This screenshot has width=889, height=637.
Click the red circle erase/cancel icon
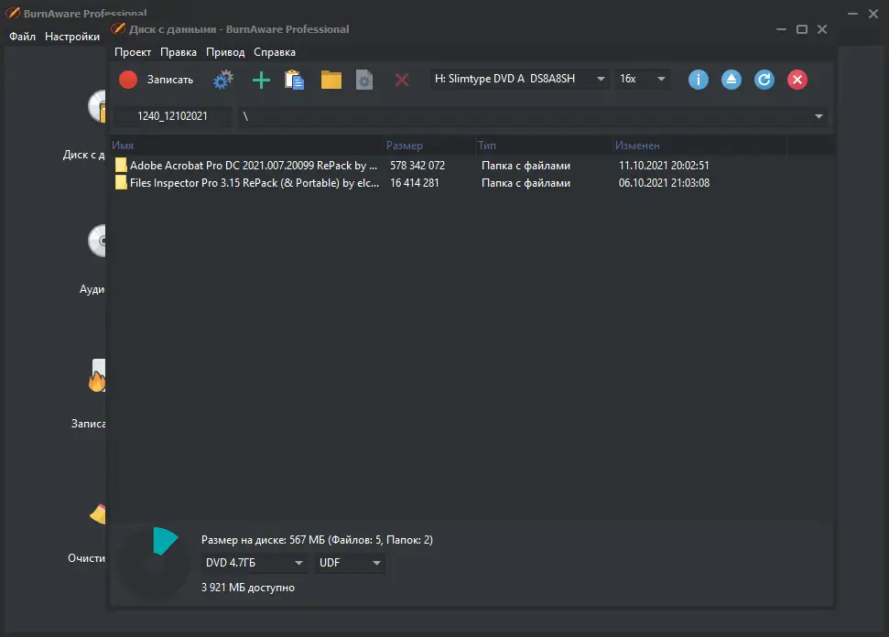(797, 80)
